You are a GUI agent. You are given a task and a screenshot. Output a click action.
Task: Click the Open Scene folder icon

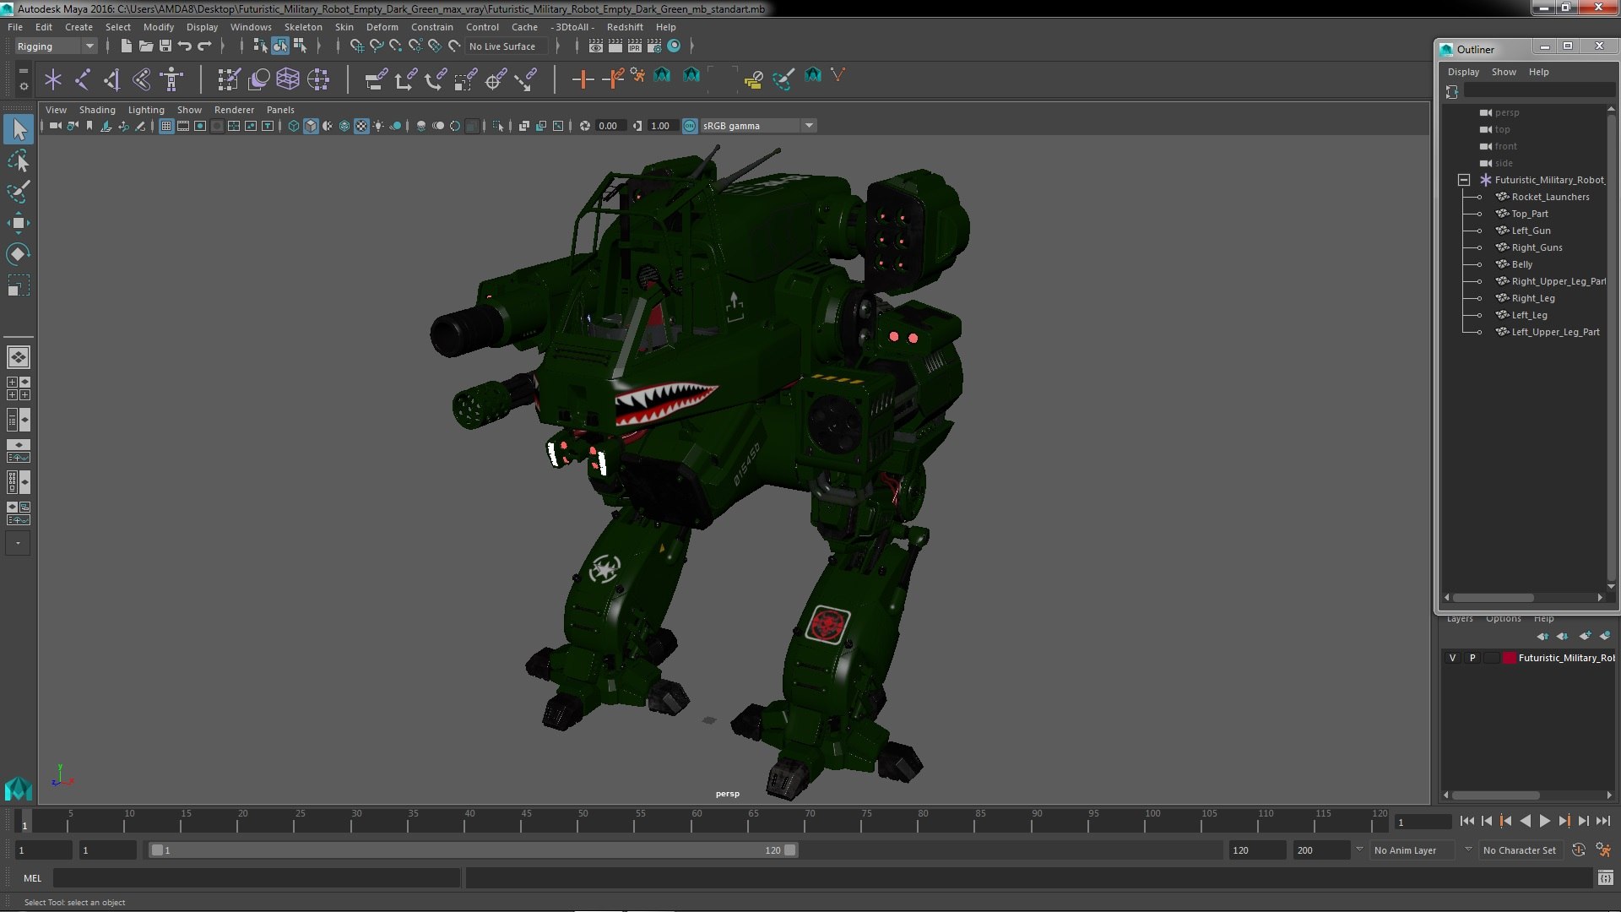[145, 46]
